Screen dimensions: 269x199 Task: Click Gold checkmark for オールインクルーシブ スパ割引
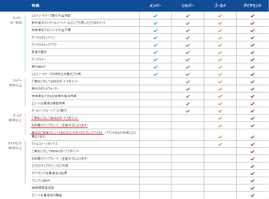tap(220, 111)
